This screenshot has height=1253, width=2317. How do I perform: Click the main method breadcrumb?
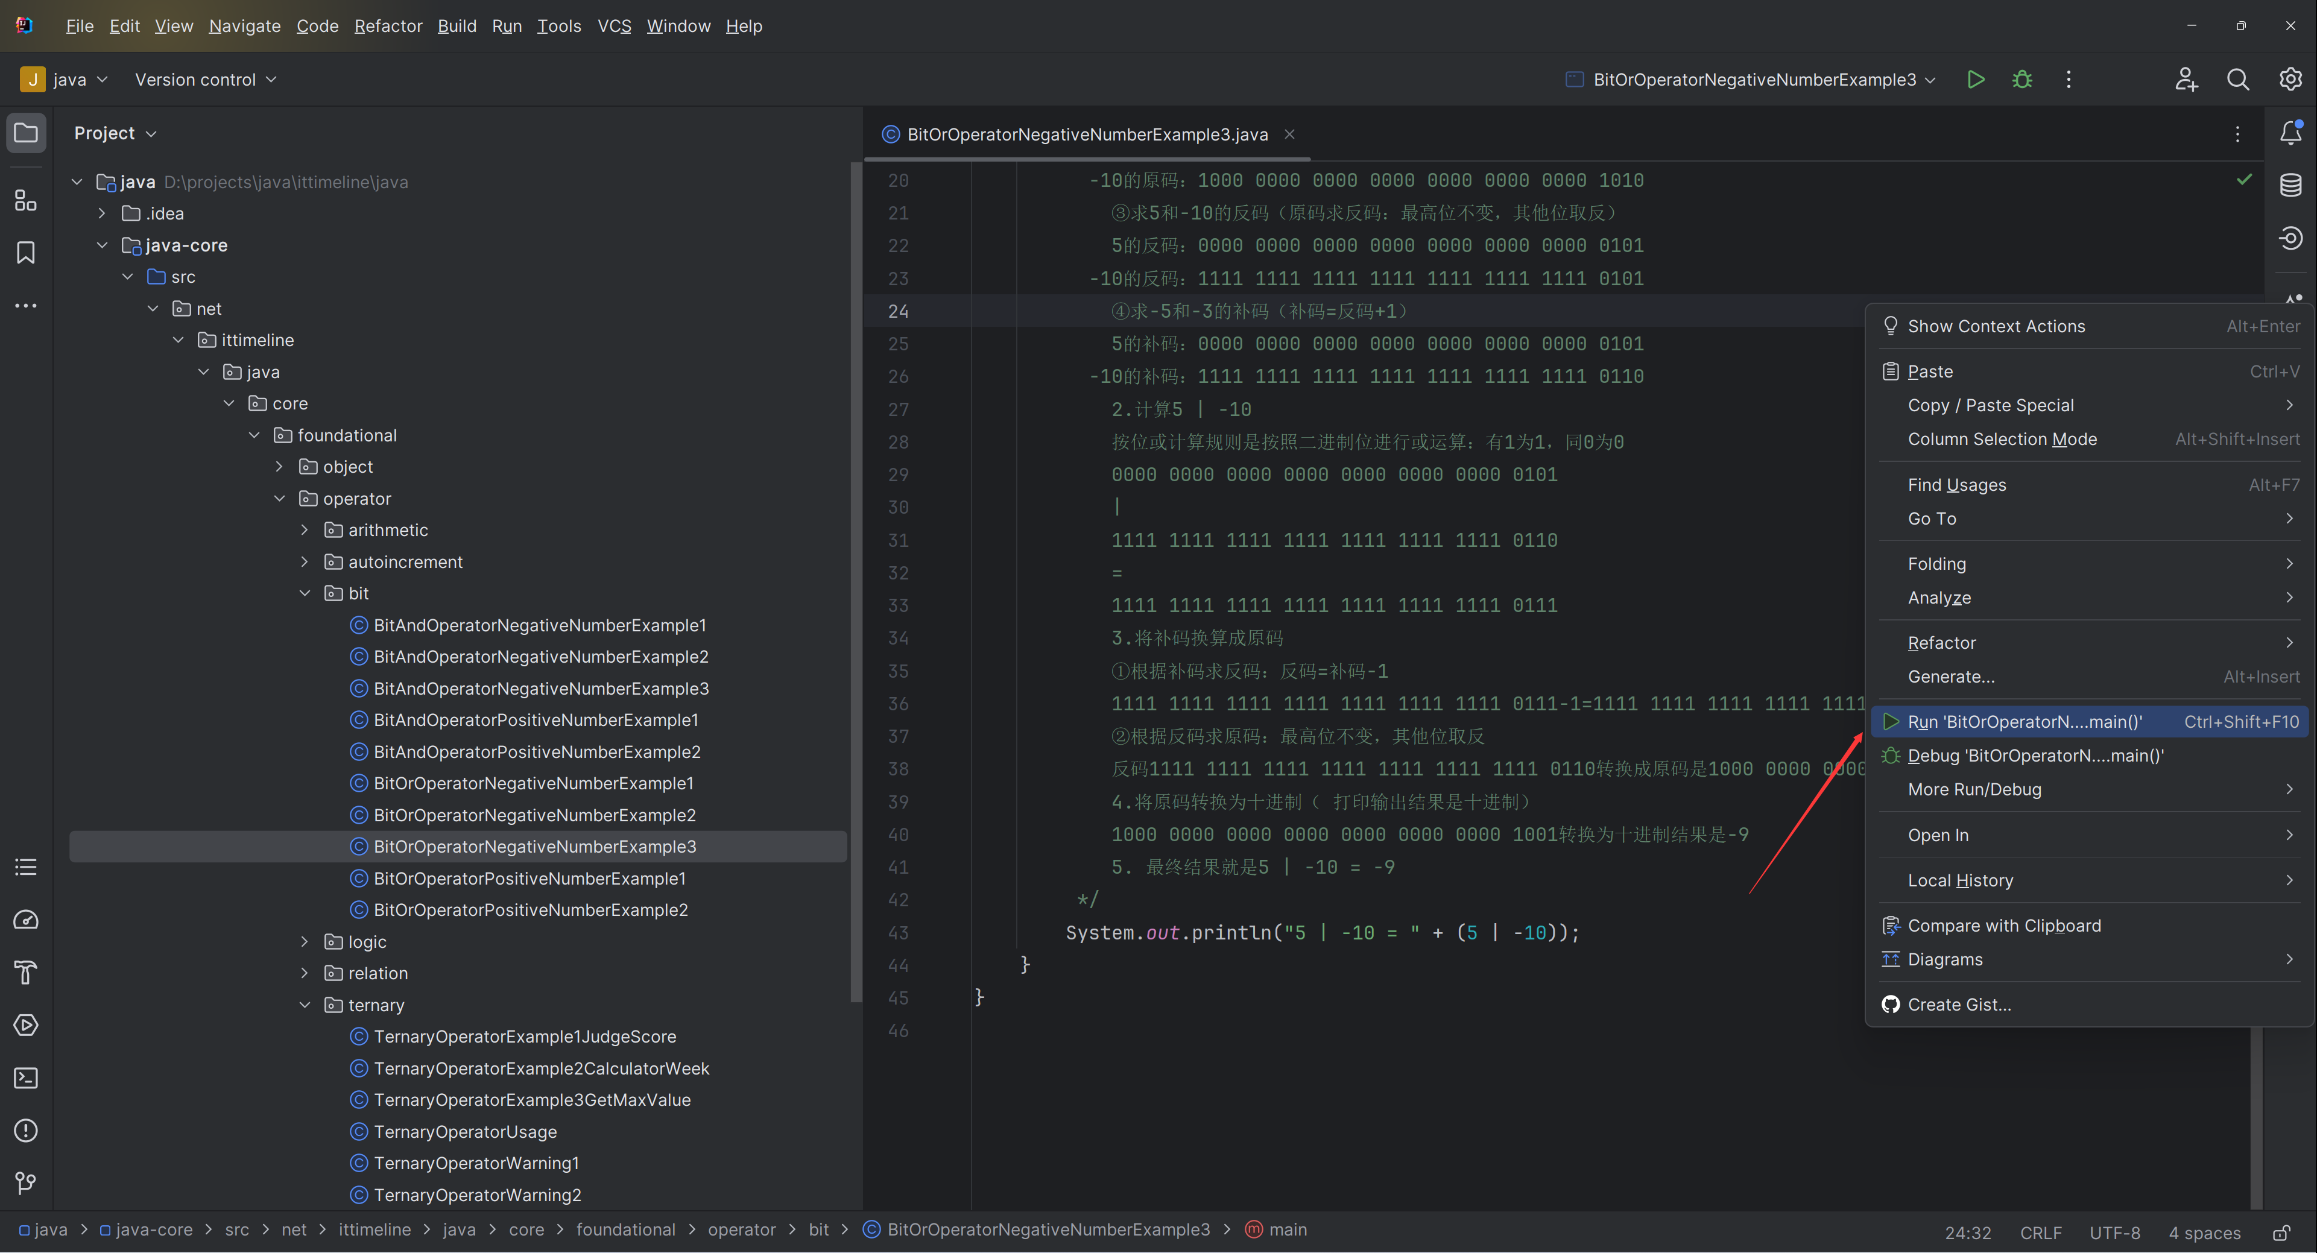1276,1229
